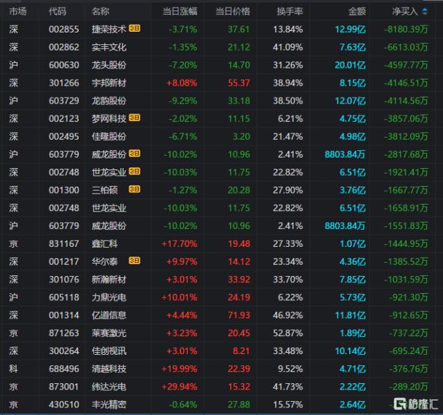
Task: Select stock code 002123
Action: pos(64,119)
